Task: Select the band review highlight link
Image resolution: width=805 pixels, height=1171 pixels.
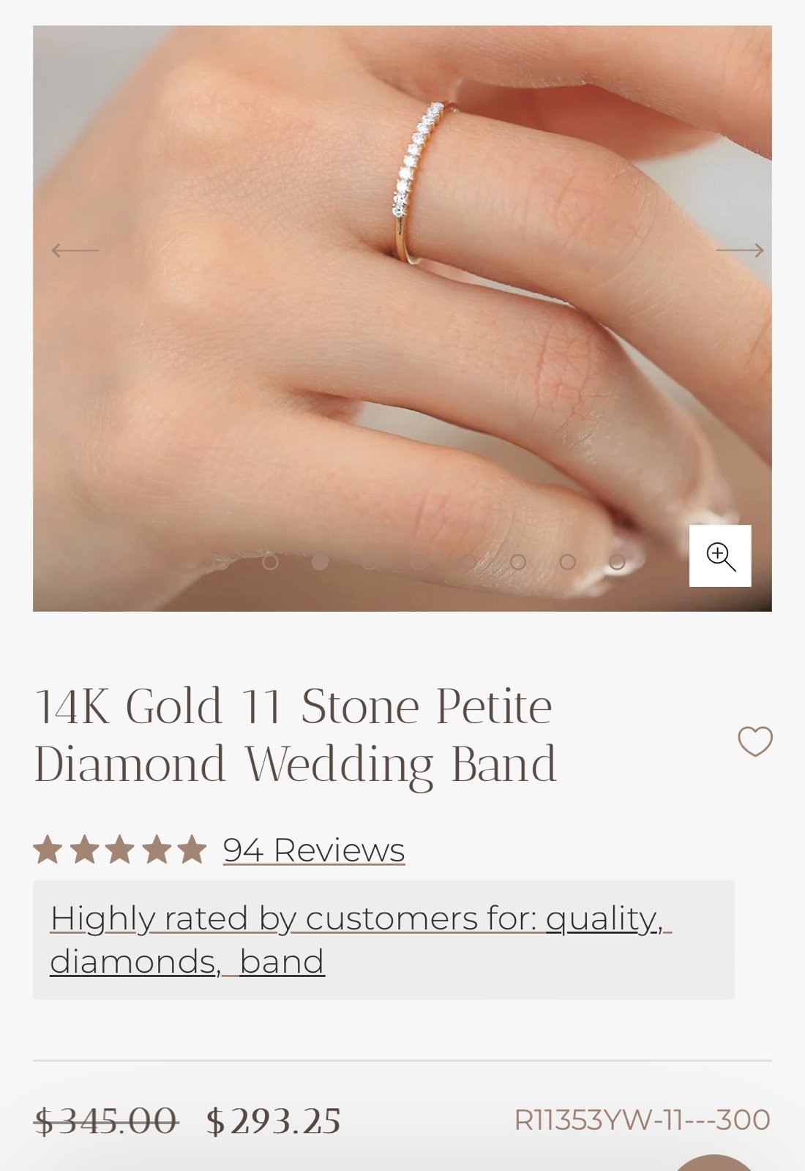Action: [282, 962]
